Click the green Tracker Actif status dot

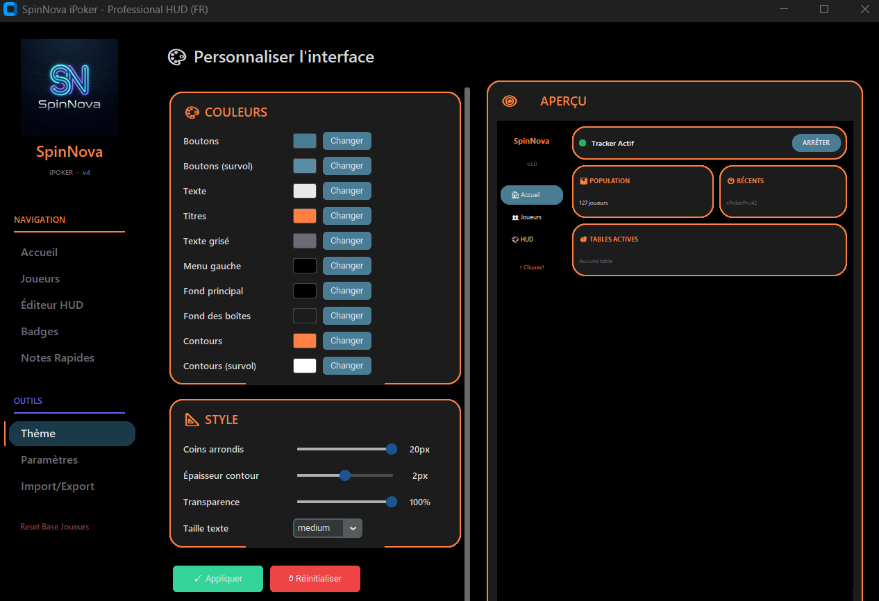(583, 143)
